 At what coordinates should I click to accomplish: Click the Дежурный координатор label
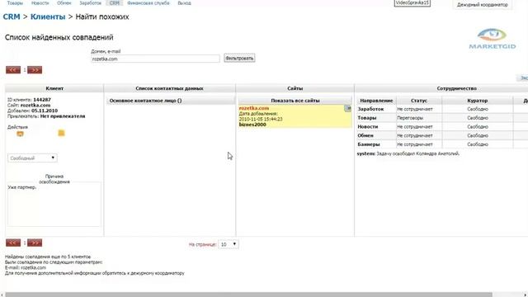(482, 5)
